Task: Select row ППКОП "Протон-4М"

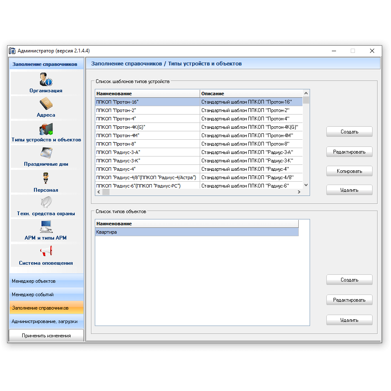Action: [199, 136]
